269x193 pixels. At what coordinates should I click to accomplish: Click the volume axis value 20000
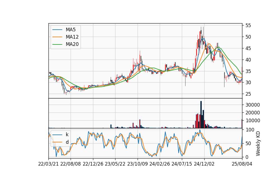point(252,113)
